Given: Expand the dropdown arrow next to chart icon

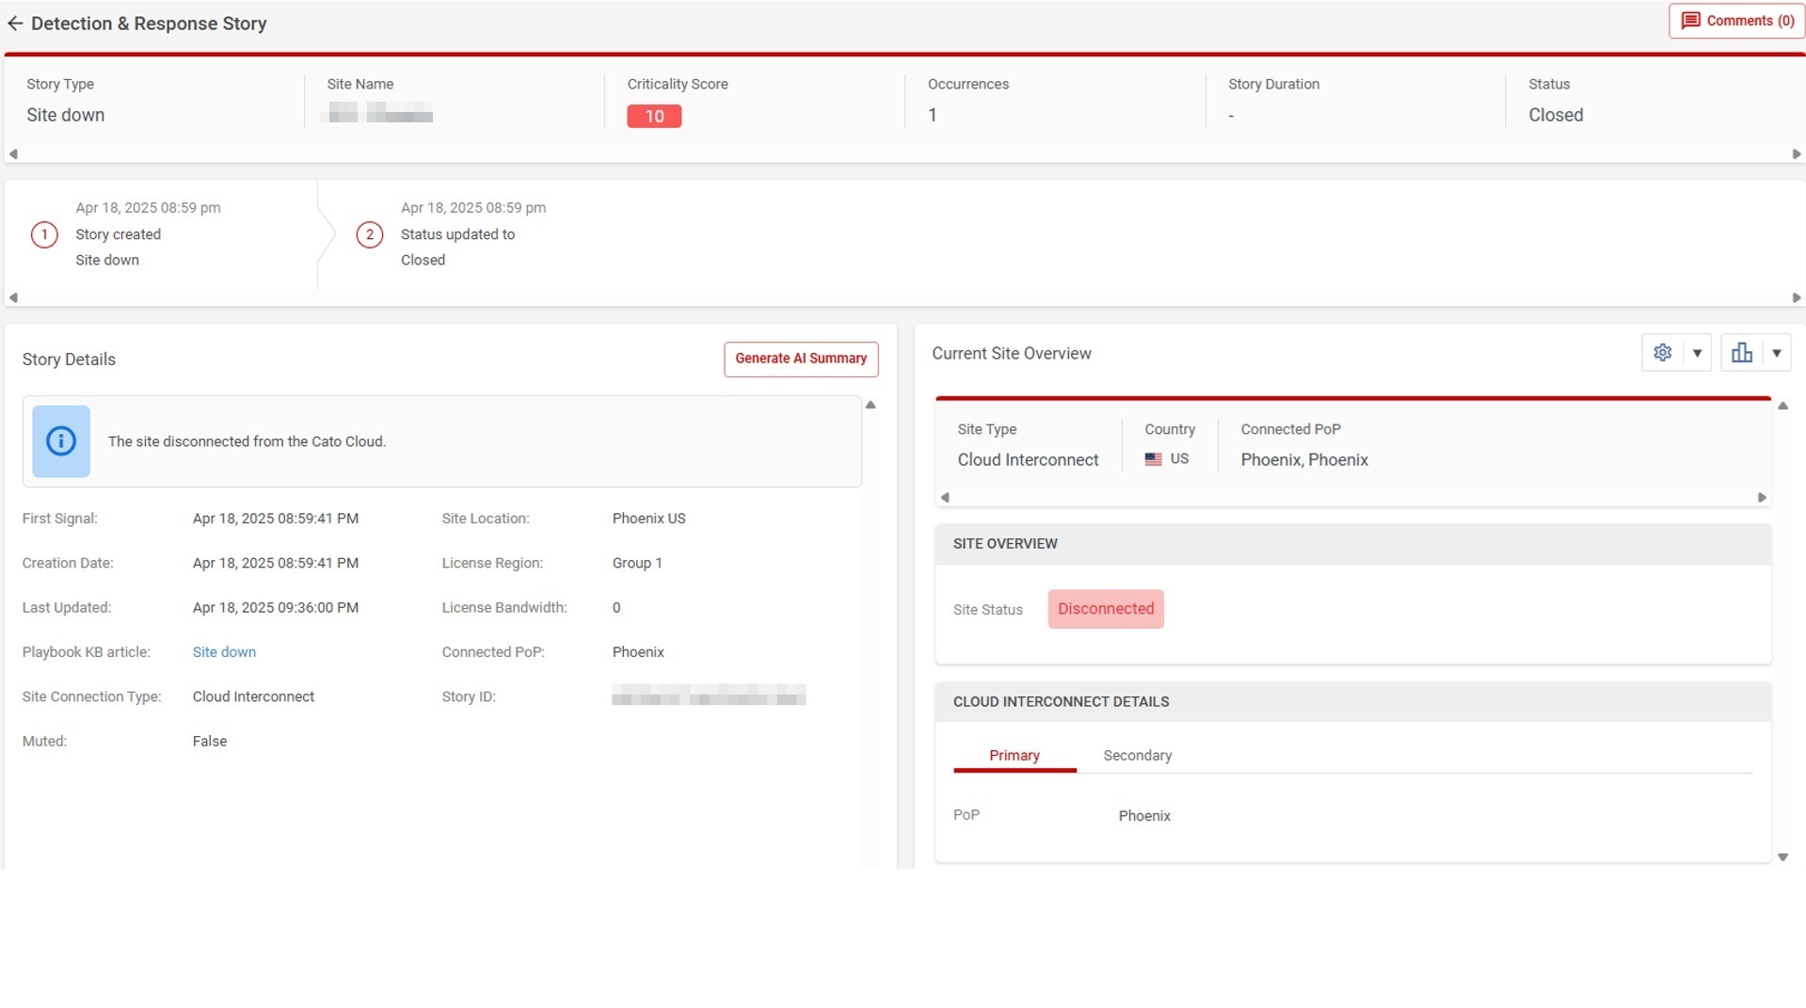Looking at the screenshot, I should click(1776, 353).
